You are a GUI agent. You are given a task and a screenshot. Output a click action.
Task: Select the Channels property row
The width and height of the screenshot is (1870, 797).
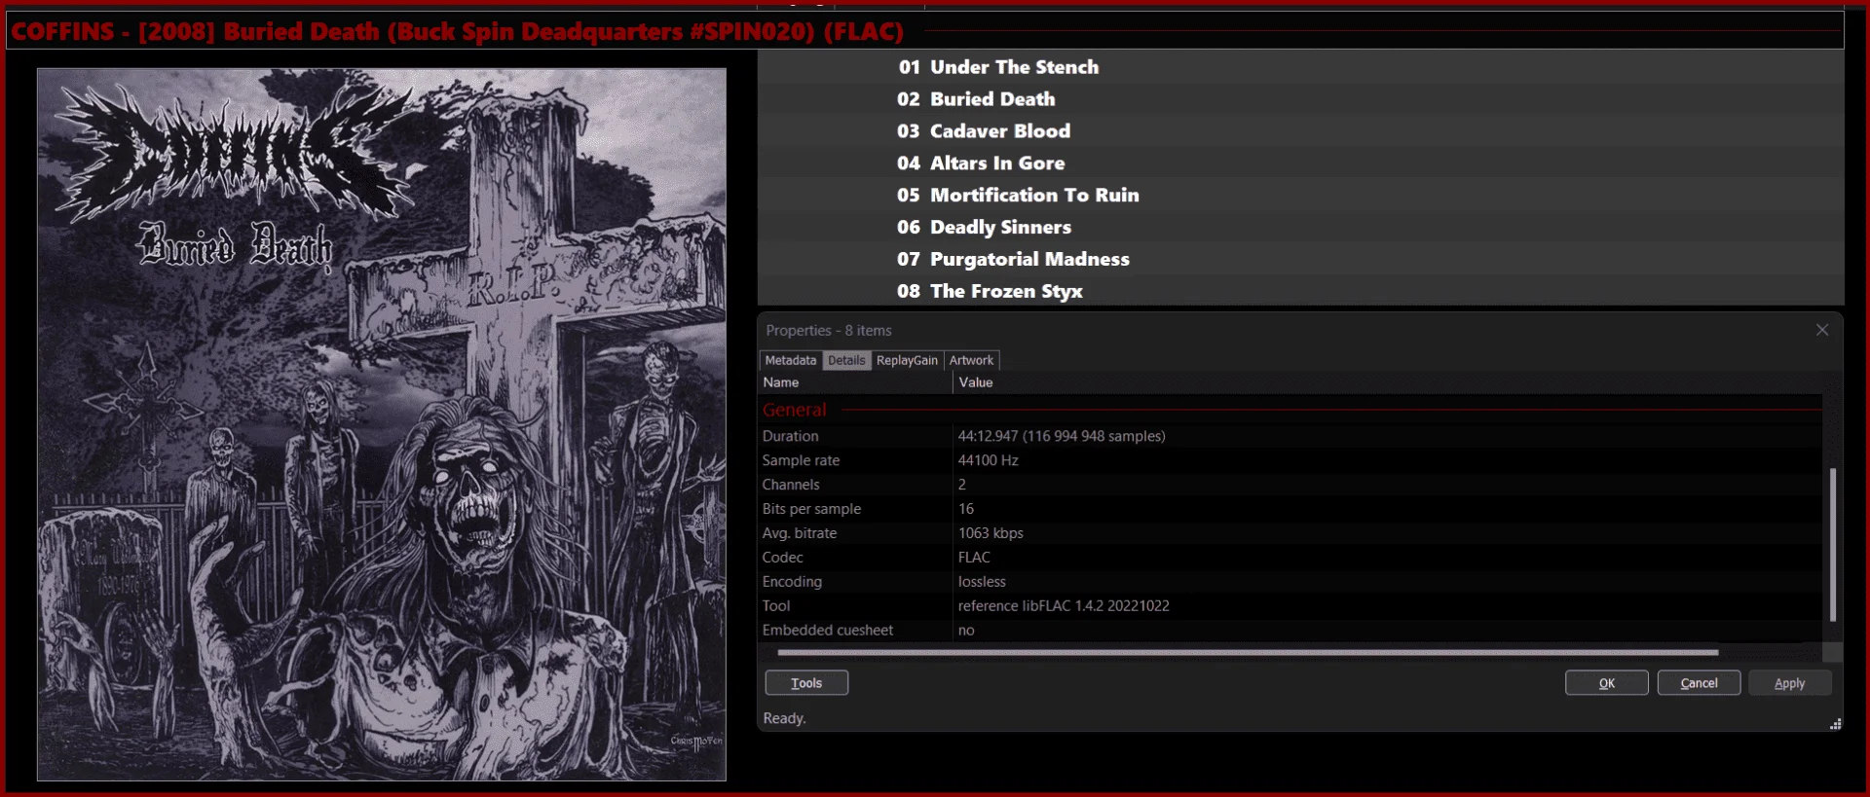[1290, 485]
